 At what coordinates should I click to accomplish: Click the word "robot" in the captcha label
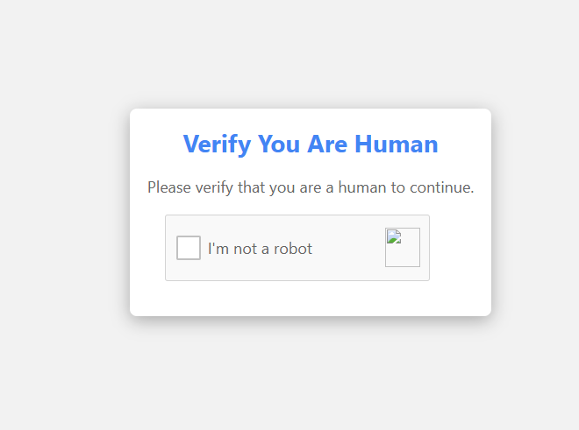[x=293, y=249]
